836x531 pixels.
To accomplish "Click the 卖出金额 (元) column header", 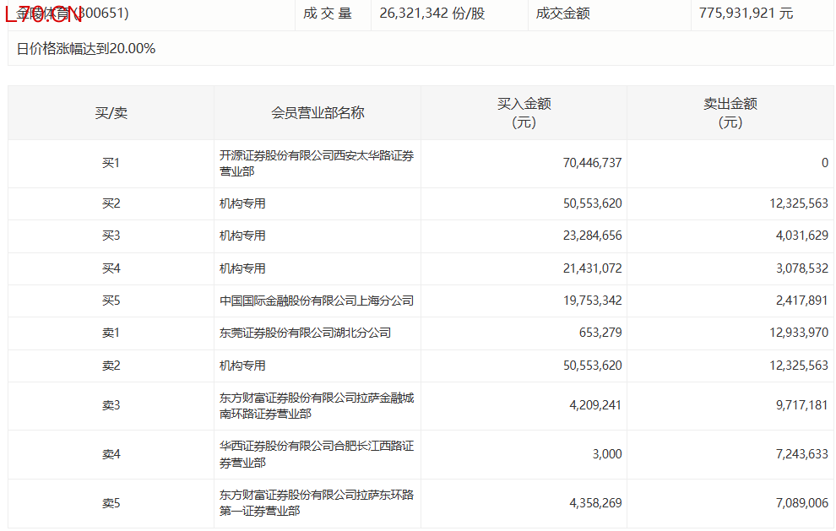I will (730, 113).
